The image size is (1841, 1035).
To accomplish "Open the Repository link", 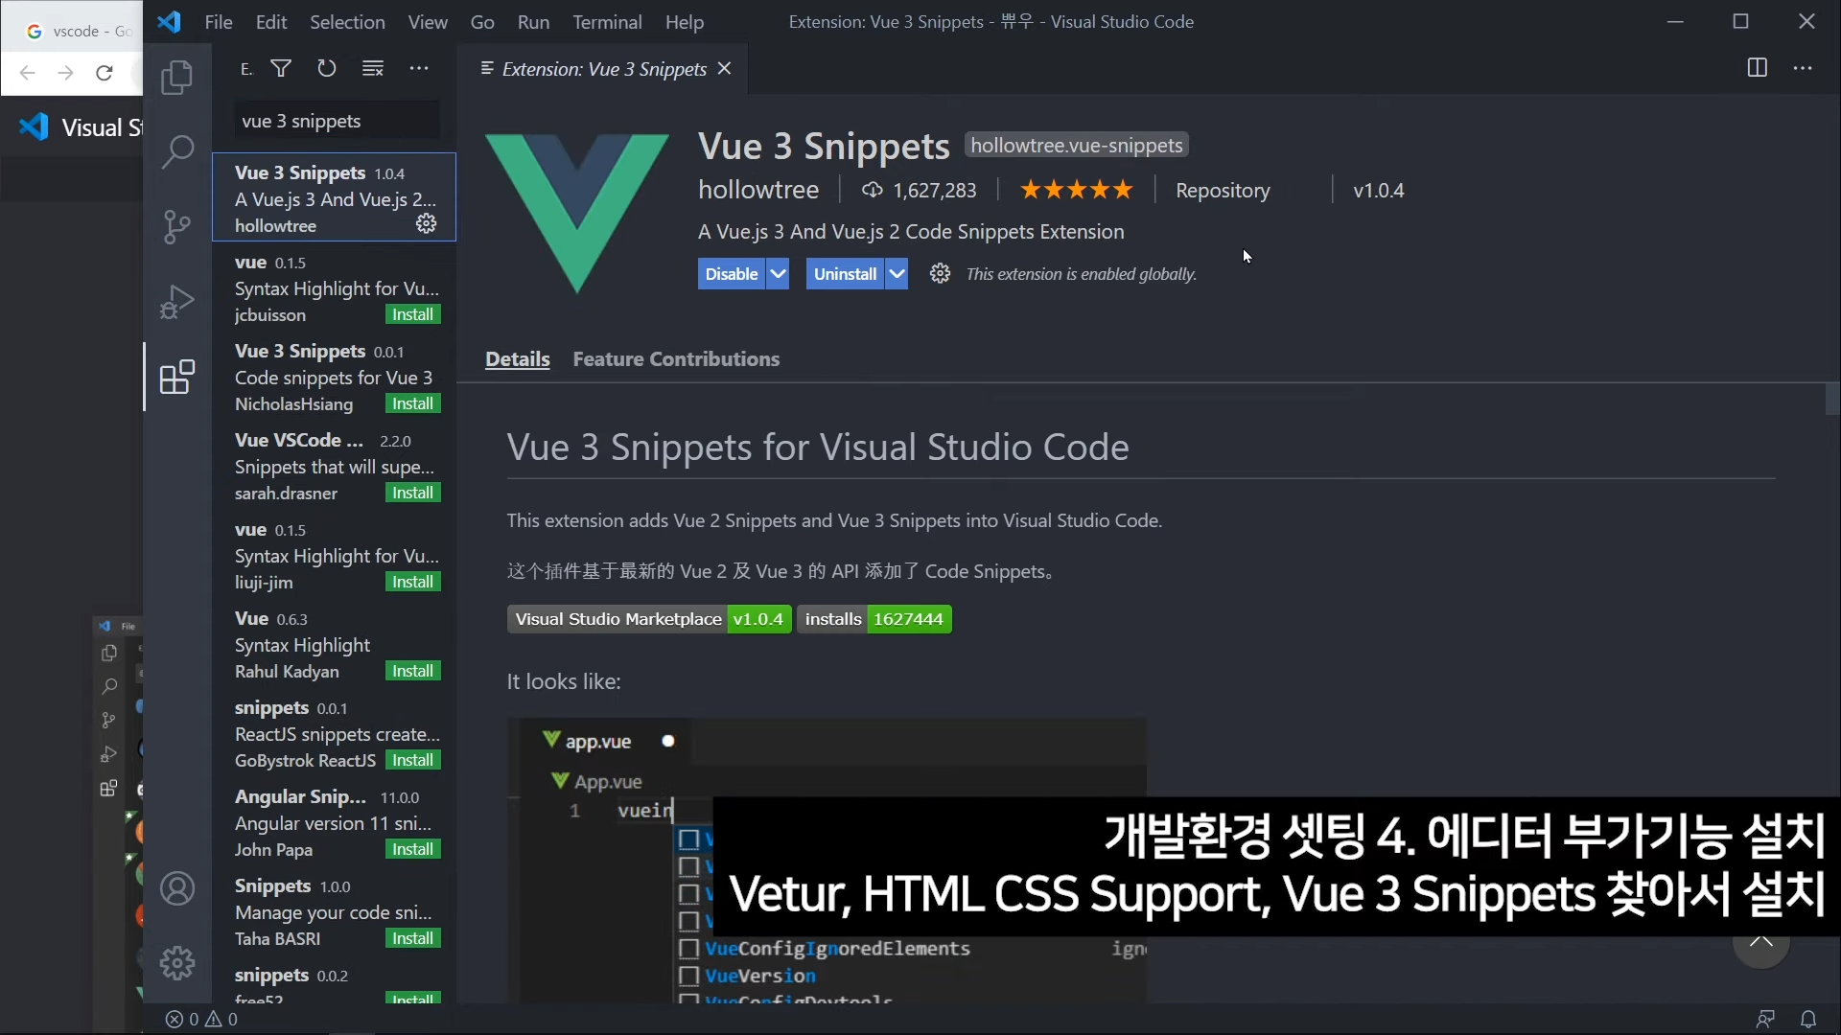I will pos(1223,191).
